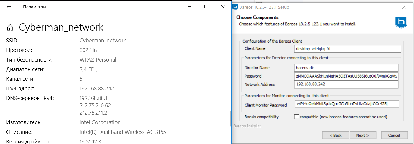Click the network band value 2,4 ГГц
This screenshot has height=144, width=414.
88,69
